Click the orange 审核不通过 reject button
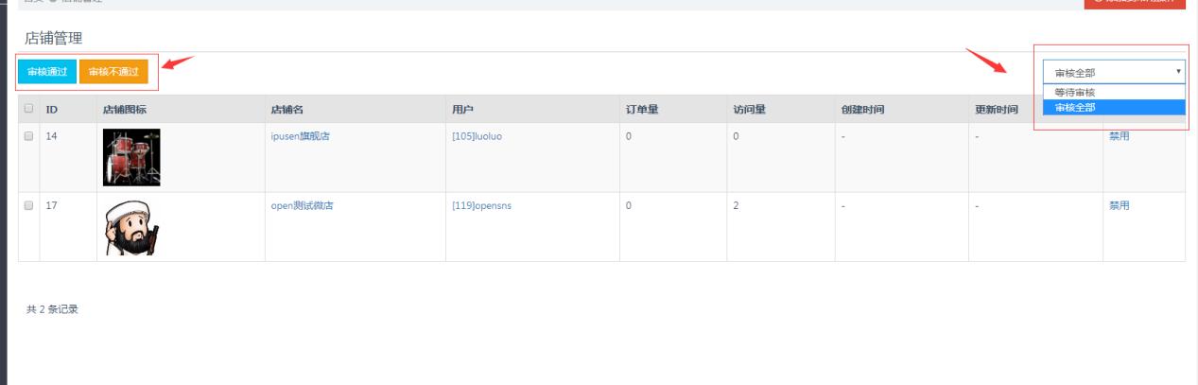Viewport: 1198px width, 385px height. pos(113,72)
